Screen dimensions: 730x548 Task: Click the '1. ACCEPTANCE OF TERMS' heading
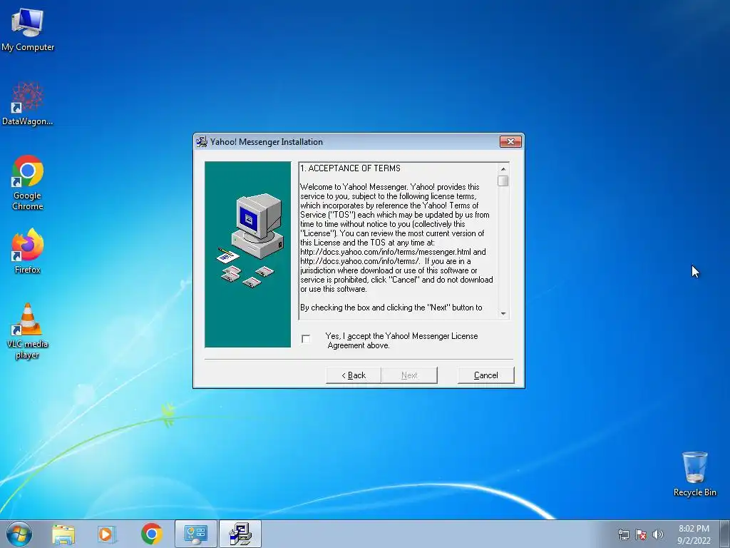click(350, 168)
